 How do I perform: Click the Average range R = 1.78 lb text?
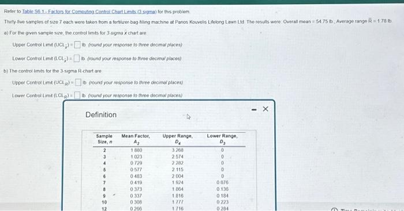[x=364, y=21]
